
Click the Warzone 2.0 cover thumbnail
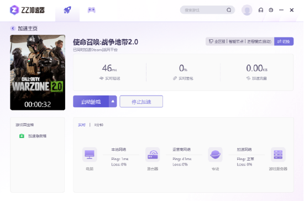[38, 72]
